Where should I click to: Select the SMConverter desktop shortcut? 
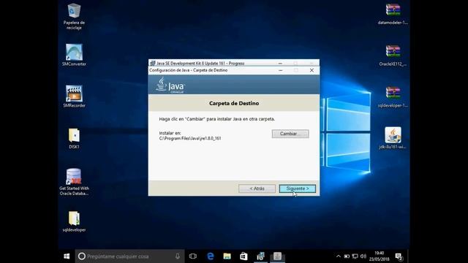[74, 55]
